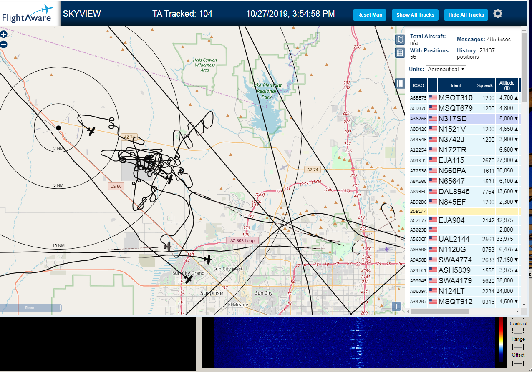The image size is (532, 372).
Task: Select the N3742J aircraft row
Action: pyautogui.click(x=464, y=140)
